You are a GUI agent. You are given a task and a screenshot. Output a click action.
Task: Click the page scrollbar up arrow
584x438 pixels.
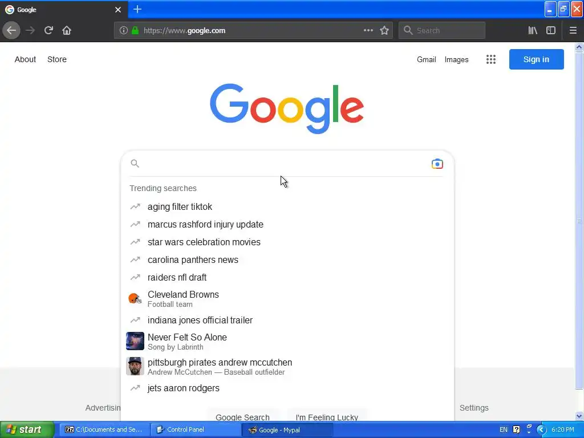pyautogui.click(x=579, y=47)
